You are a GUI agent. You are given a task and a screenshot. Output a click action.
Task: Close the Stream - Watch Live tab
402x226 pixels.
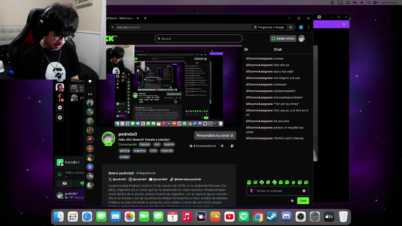pos(138,18)
